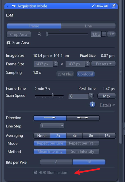Click the Scan Speed slider handle
This screenshot has width=125, height=182.
53,96
